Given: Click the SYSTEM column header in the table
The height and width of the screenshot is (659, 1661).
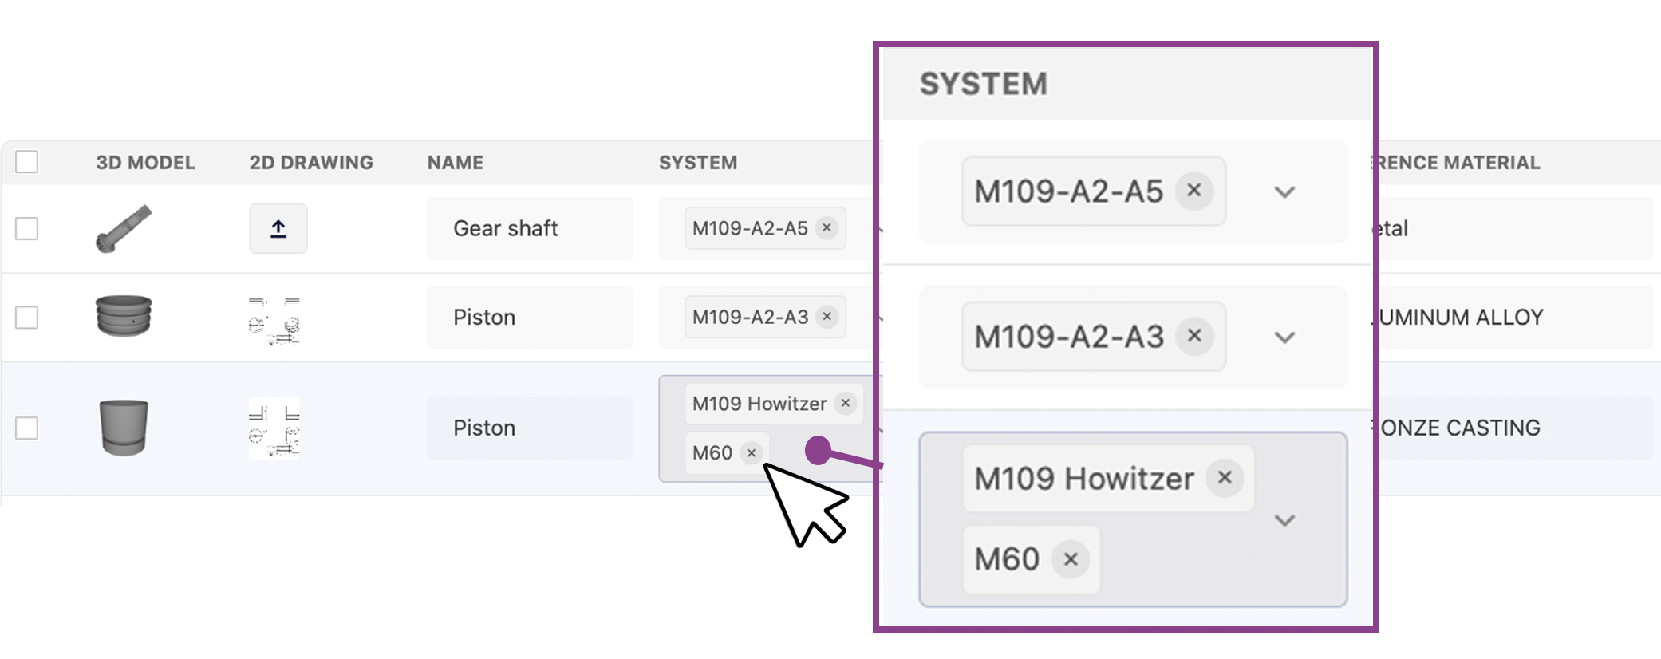Looking at the screenshot, I should pos(697,163).
